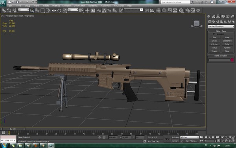Open Select by Name dialog
The image size is (236, 148).
tap(37, 10)
